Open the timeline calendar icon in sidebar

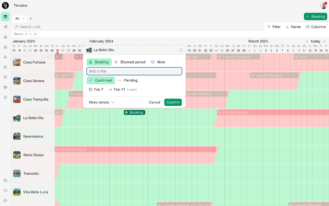click(5, 17)
